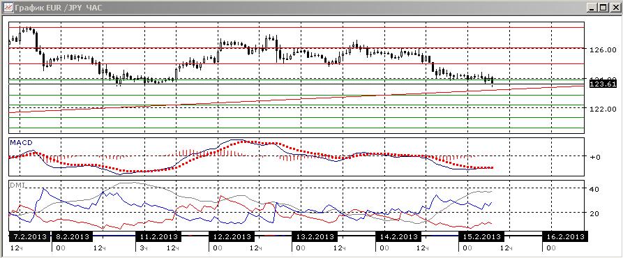The image size is (623, 258).
Task: Select the 12.2.2013 date marker
Action: tap(231, 237)
